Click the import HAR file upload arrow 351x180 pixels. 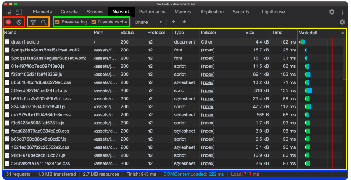[x=174, y=22]
